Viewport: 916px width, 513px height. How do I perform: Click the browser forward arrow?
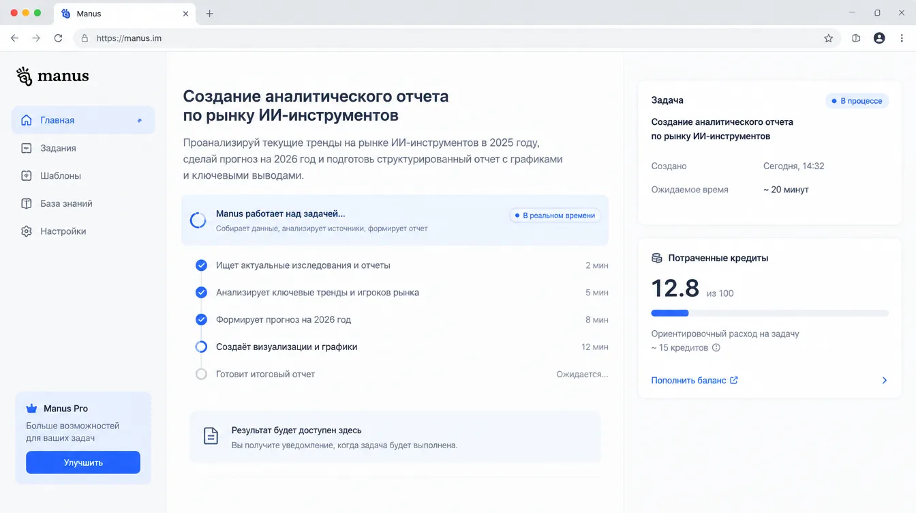[x=36, y=38]
